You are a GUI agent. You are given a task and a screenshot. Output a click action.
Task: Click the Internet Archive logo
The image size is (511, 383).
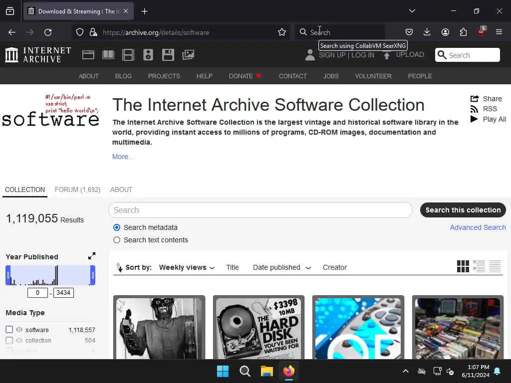pyautogui.click(x=38, y=55)
